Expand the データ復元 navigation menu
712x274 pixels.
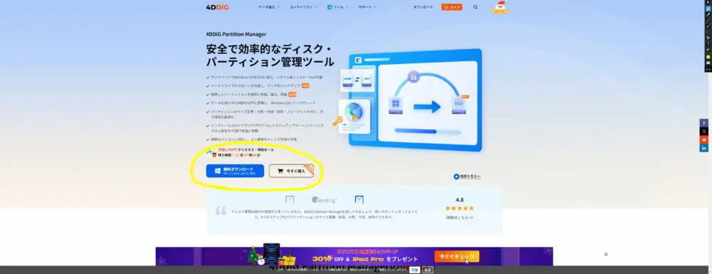point(269,7)
